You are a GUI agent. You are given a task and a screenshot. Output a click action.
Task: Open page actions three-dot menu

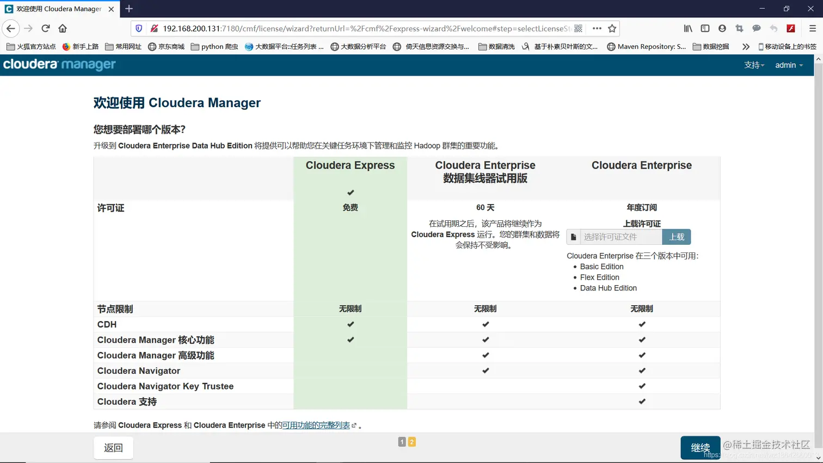point(597,28)
